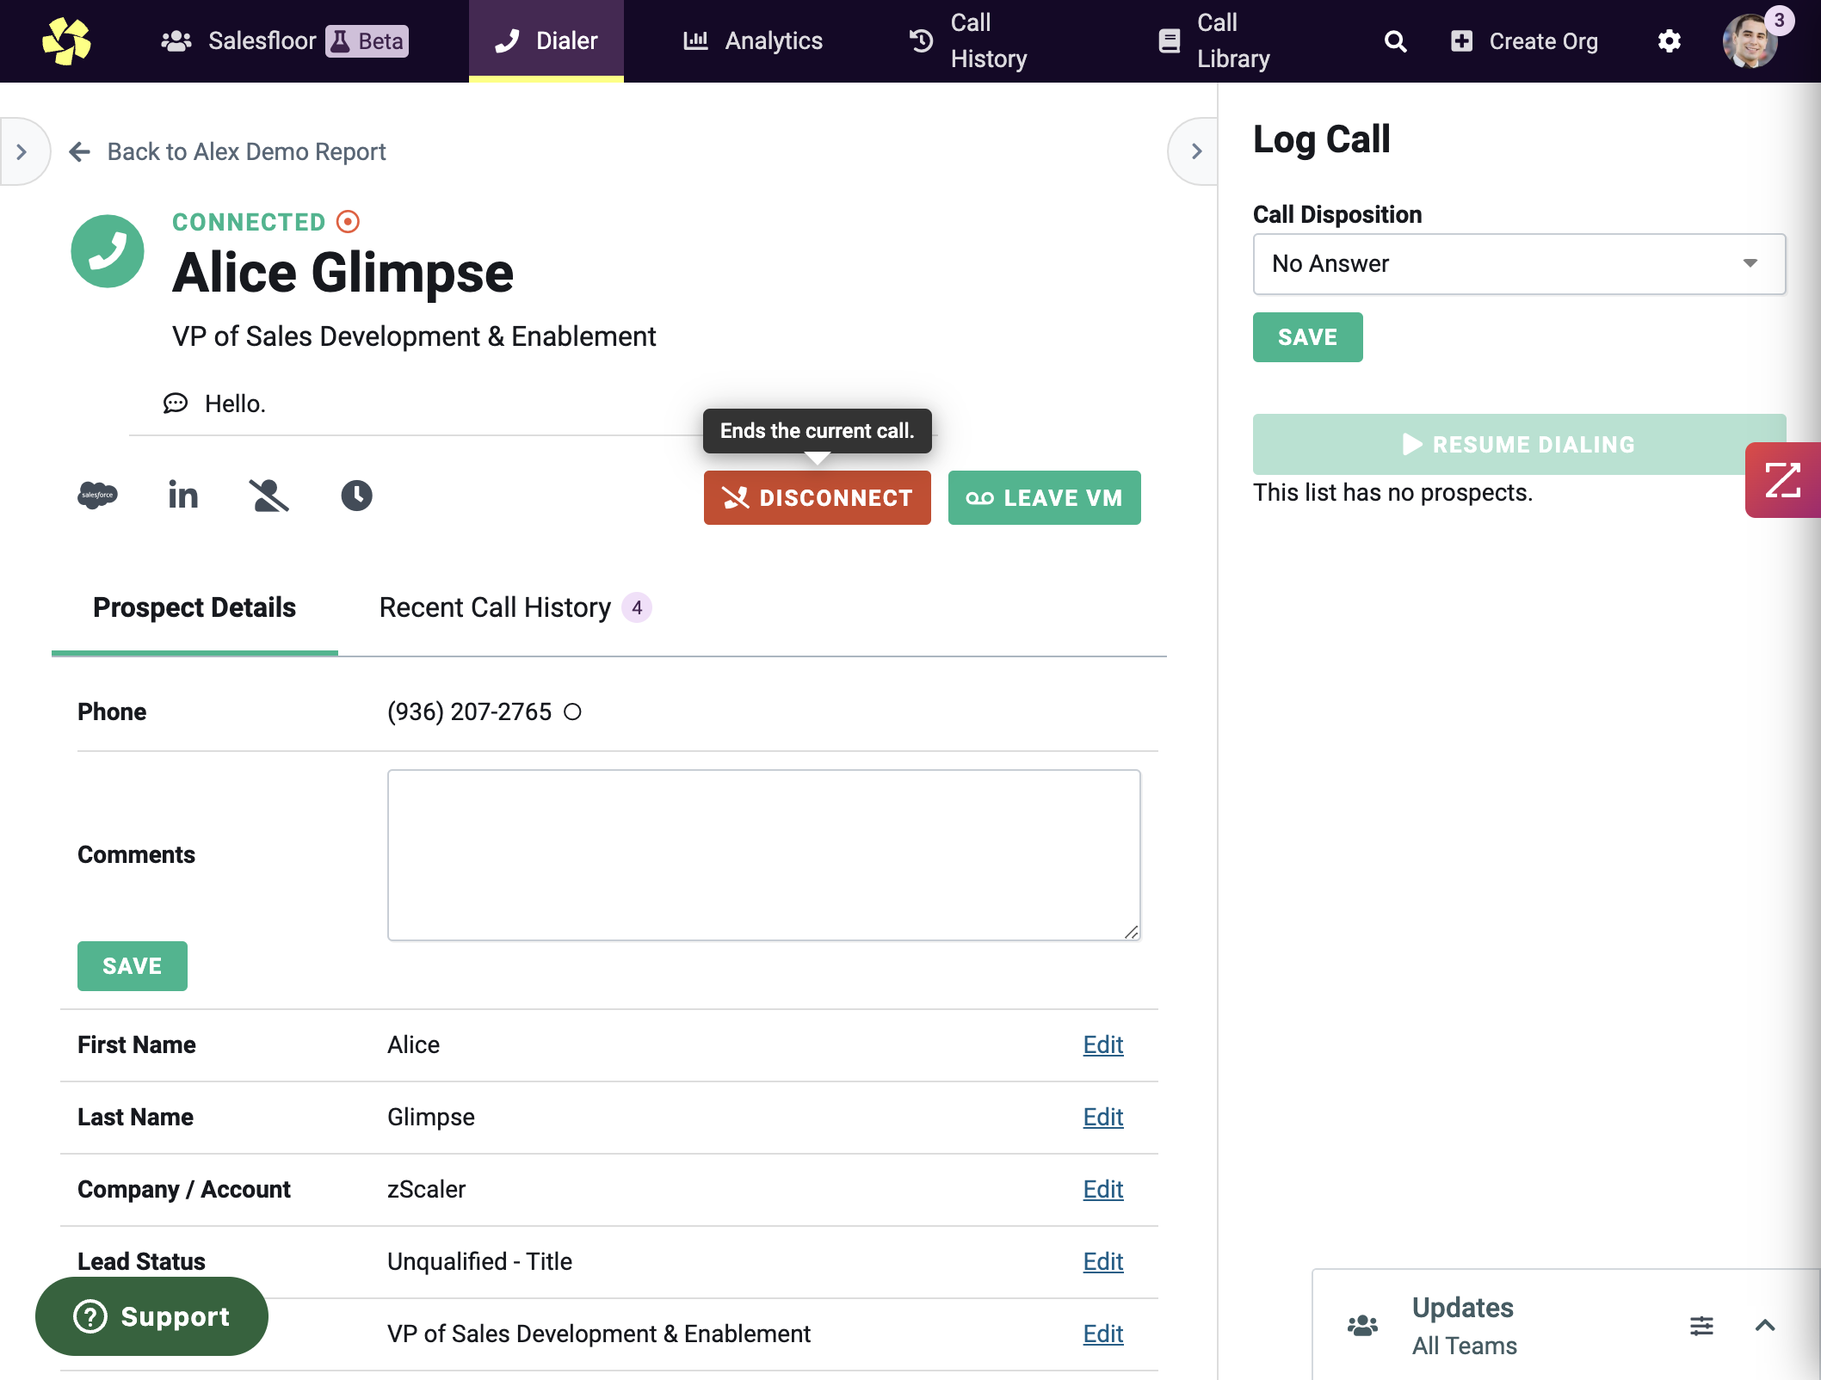Open the red Z side widget
The width and height of the screenshot is (1821, 1380).
1782,480
